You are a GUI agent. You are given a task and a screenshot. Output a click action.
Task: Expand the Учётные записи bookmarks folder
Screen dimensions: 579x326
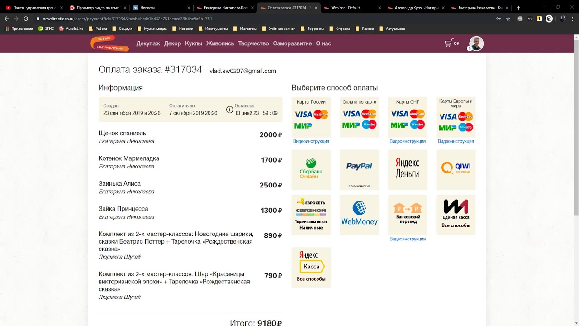point(278,29)
